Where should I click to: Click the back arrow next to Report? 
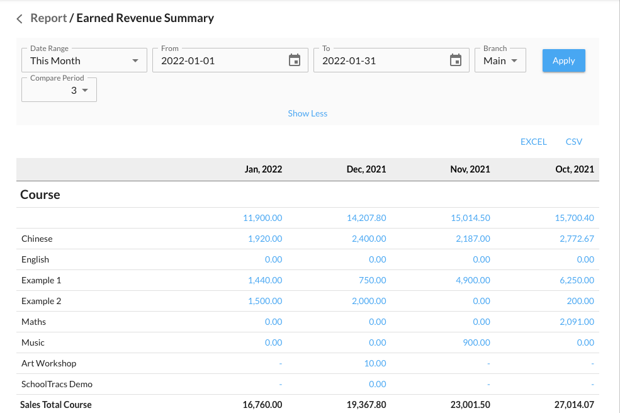[x=20, y=19]
